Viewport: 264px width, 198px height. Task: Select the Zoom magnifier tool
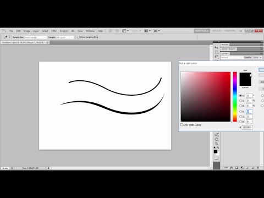point(217,144)
